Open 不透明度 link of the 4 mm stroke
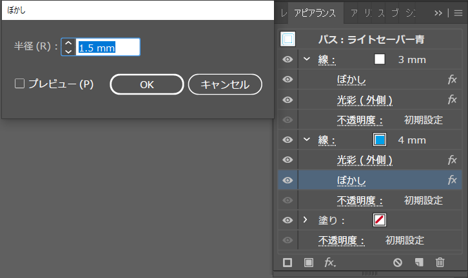Image resolution: width=468 pixels, height=278 pixels. coord(360,201)
